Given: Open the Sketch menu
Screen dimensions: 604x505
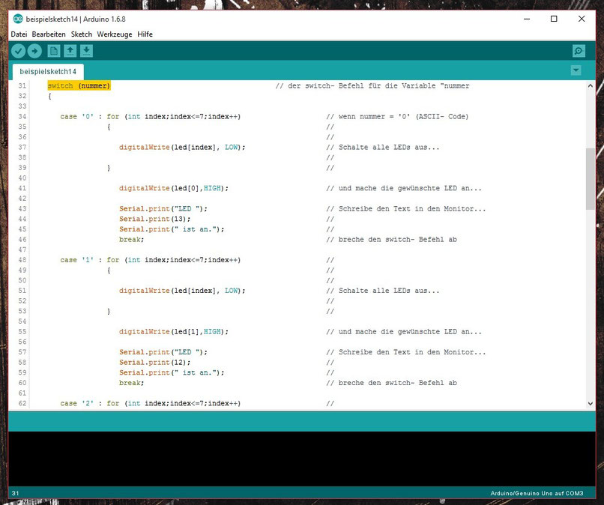Looking at the screenshot, I should pyautogui.click(x=82, y=34).
